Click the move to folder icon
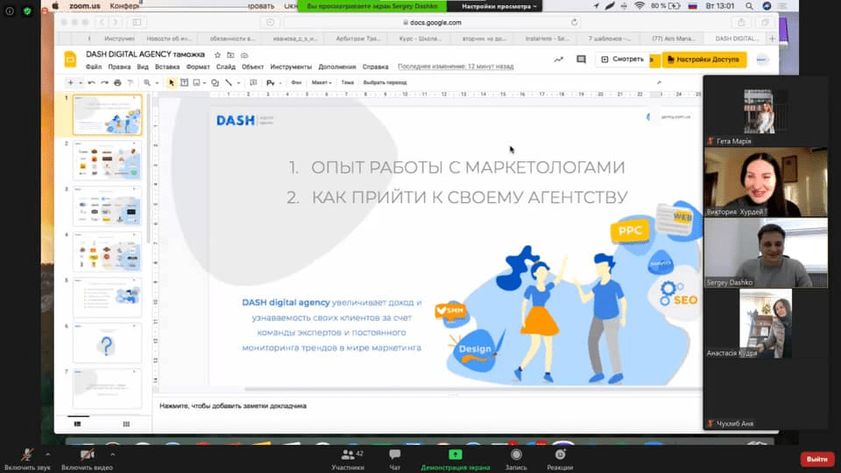The width and height of the screenshot is (841, 473). 230,54
